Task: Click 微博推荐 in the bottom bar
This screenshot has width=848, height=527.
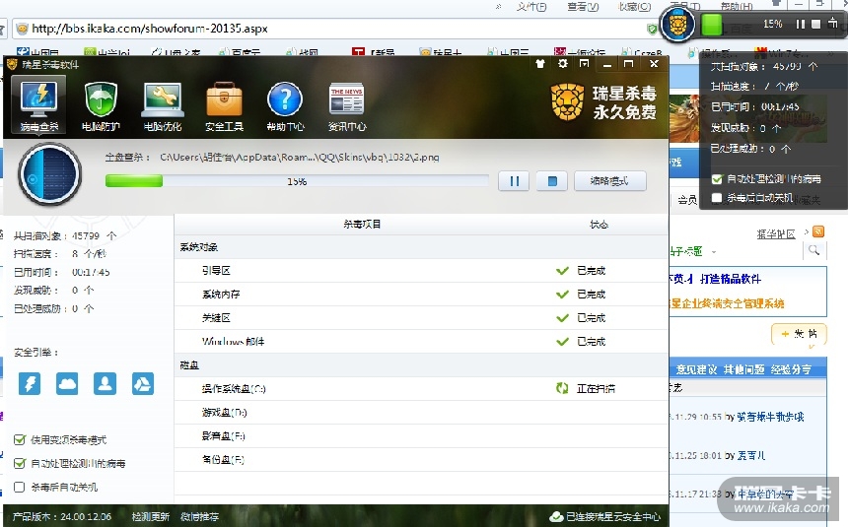Action: pos(199,517)
